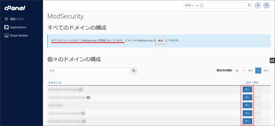The height and width of the screenshot is (126, 275).
Task: Switch オフ for the domain with badge 1
Action: [257, 98]
